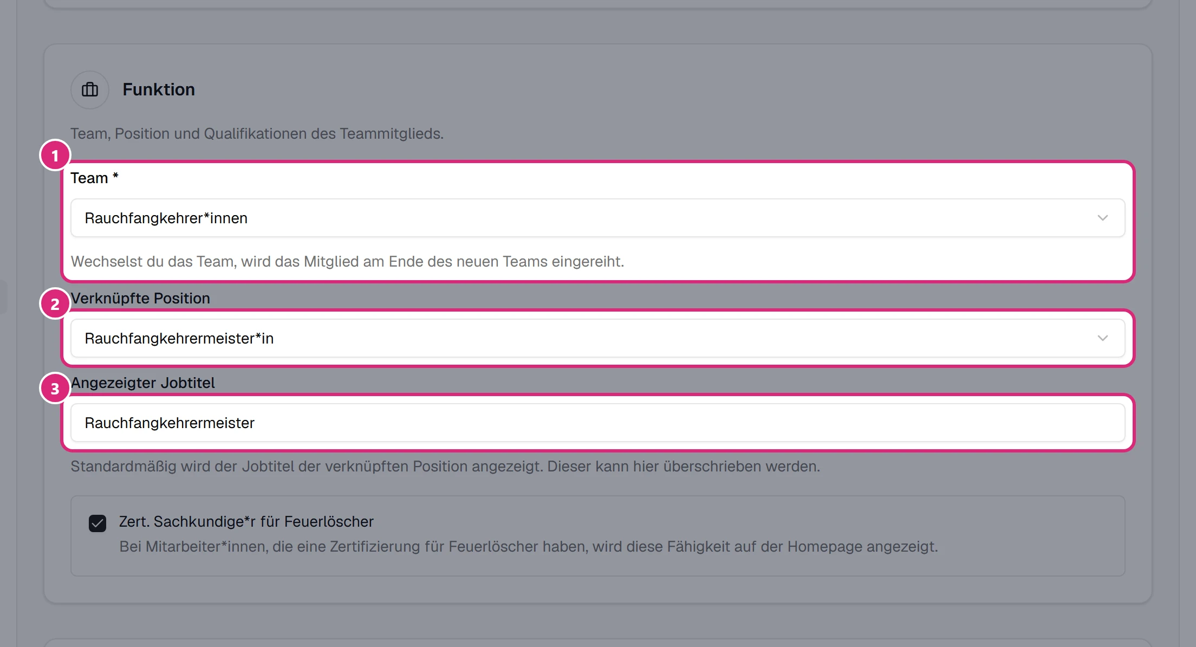Image resolution: width=1196 pixels, height=647 pixels.
Task: Click the chevron in Rauchfangkehrermeister*in dropdown
Action: point(1102,338)
